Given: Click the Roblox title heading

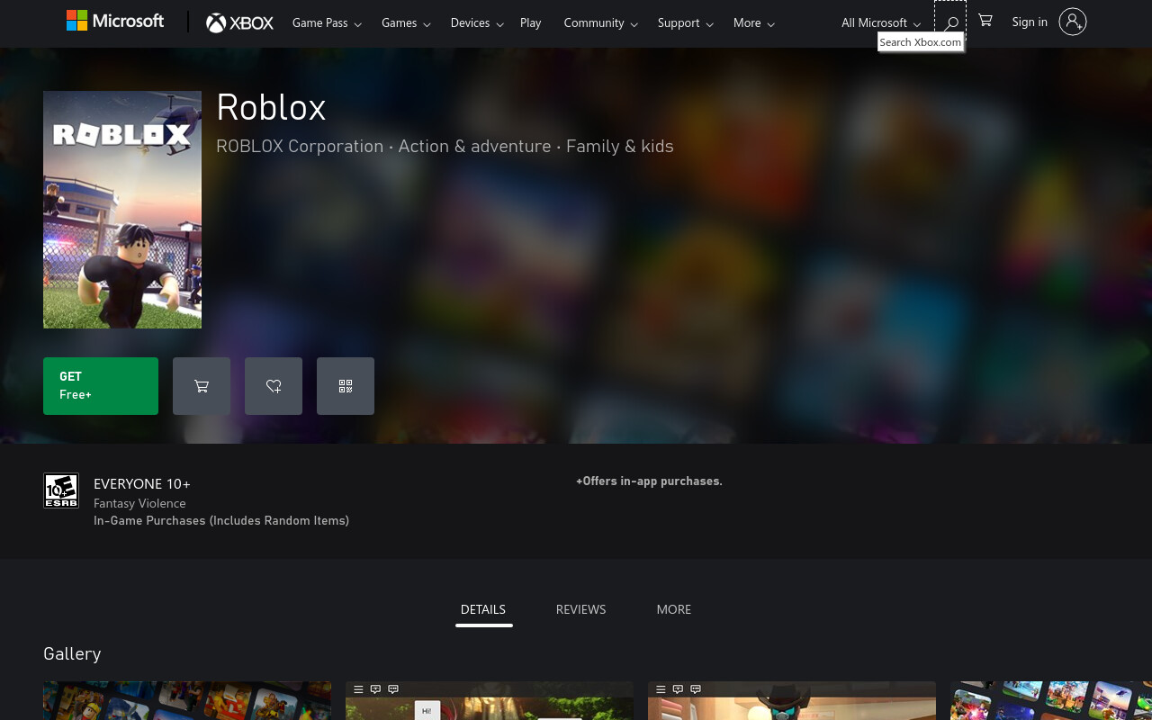Looking at the screenshot, I should click(x=271, y=107).
